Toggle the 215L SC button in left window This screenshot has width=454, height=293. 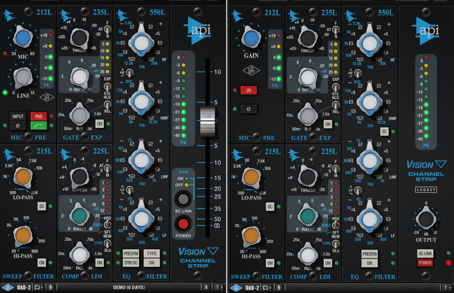click(x=42, y=206)
